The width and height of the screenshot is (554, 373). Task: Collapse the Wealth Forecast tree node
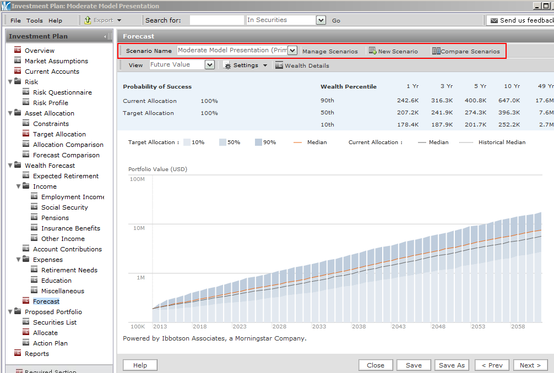coord(10,166)
